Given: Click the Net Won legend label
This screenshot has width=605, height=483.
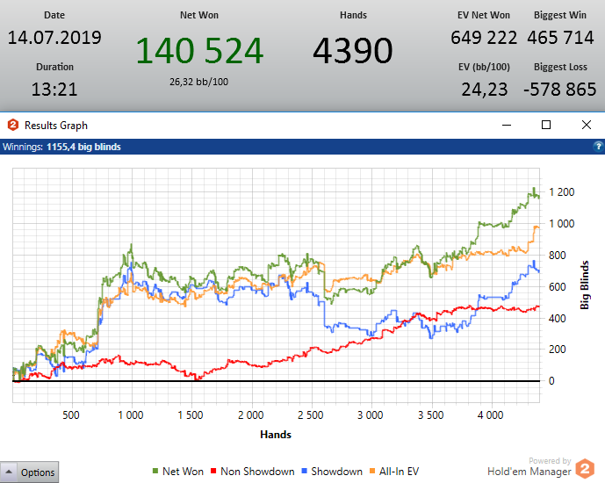Looking at the screenshot, I should [183, 472].
